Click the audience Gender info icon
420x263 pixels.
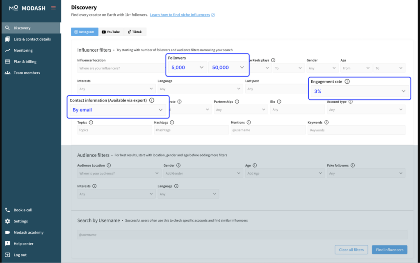[x=178, y=166]
